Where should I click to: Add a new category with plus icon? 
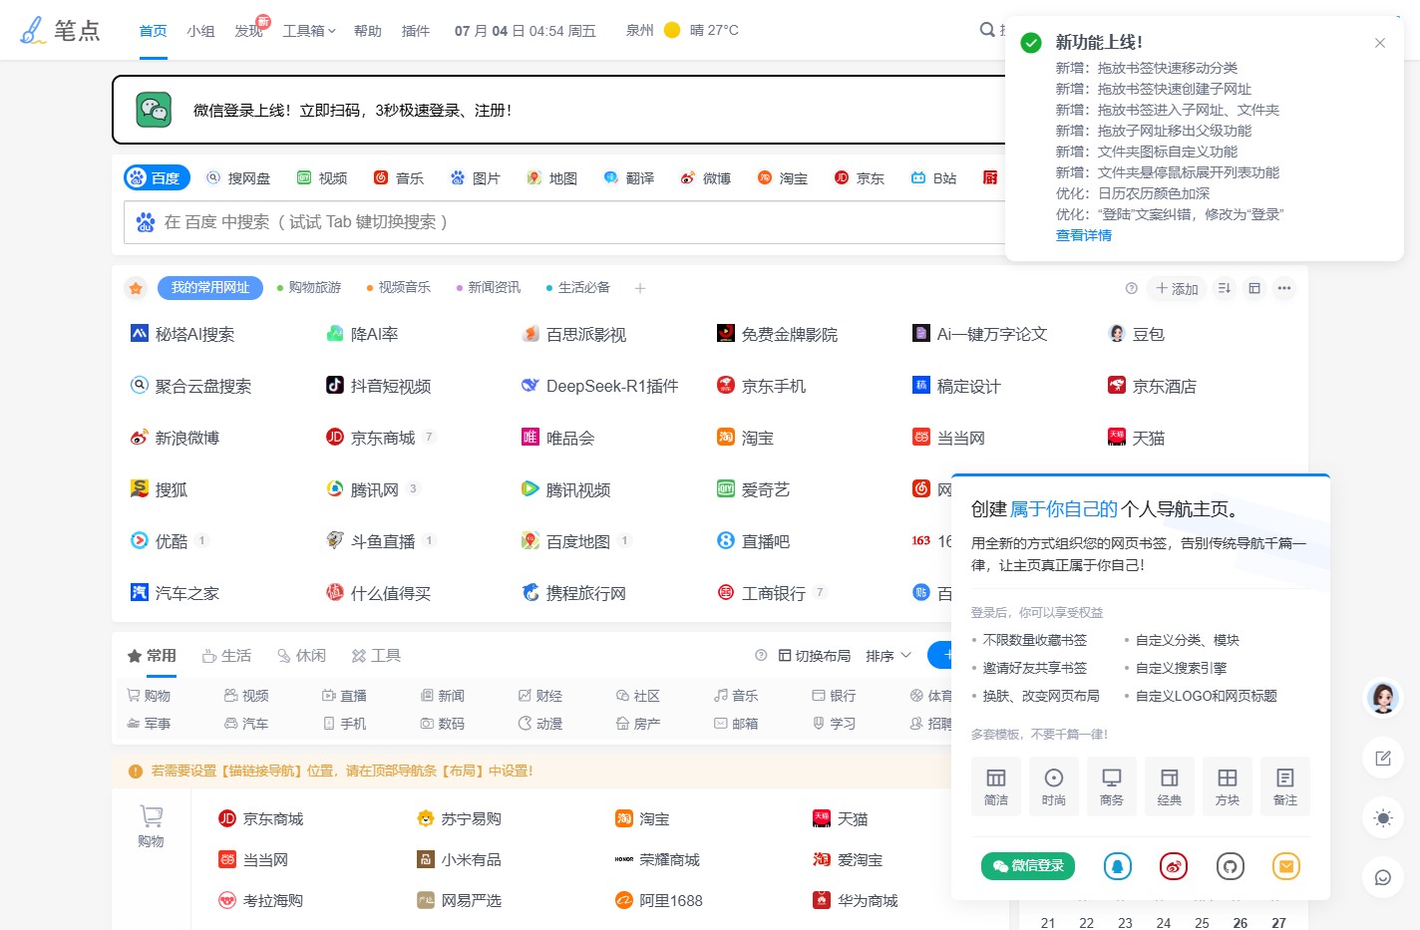[x=640, y=288]
